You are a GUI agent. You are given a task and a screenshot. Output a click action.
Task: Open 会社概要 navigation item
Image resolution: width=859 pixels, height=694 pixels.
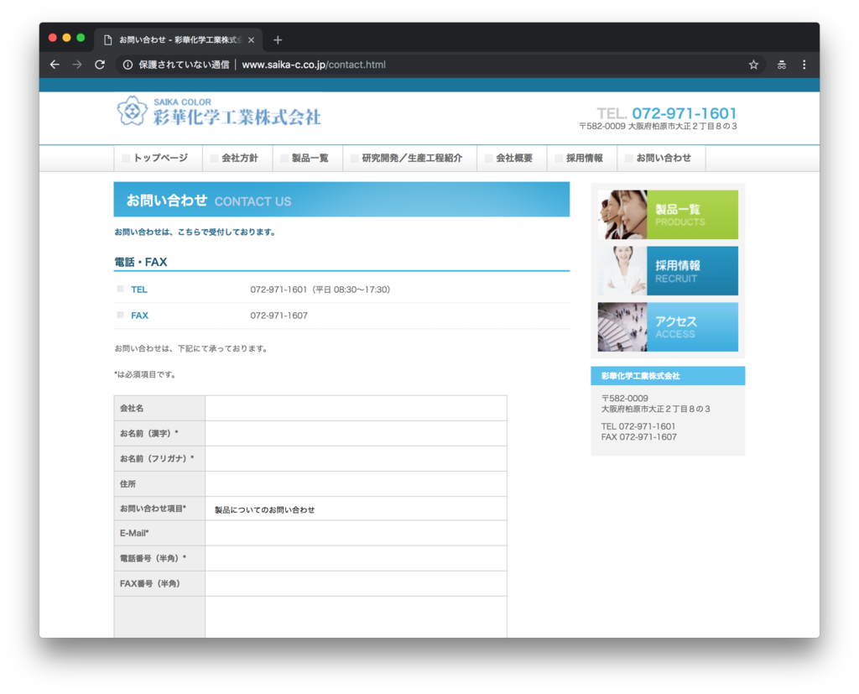tap(512, 158)
